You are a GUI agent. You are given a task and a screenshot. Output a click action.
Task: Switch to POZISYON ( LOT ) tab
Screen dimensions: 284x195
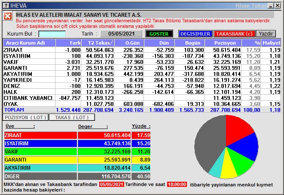pos(25,117)
